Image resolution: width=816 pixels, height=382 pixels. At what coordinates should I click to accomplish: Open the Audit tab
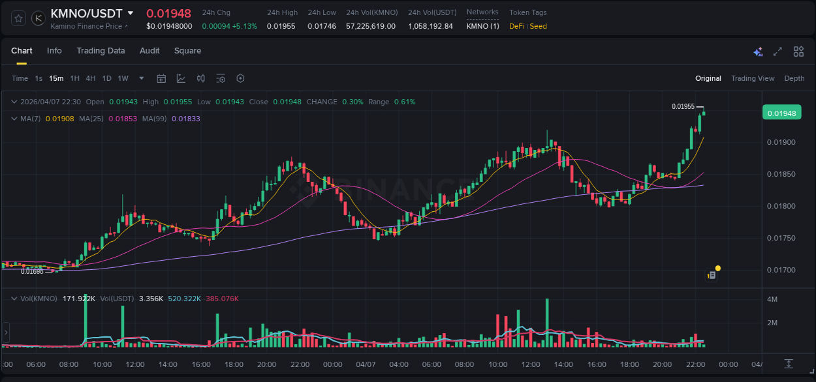point(149,51)
